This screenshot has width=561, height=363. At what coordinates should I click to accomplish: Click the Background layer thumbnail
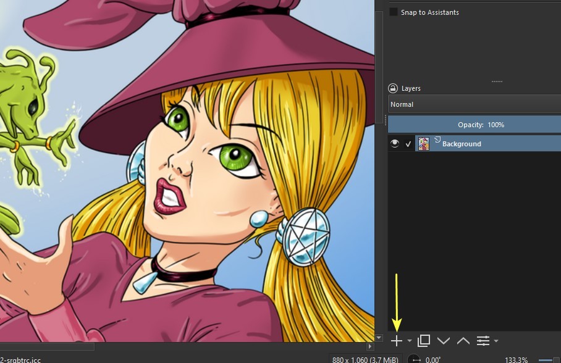(424, 143)
